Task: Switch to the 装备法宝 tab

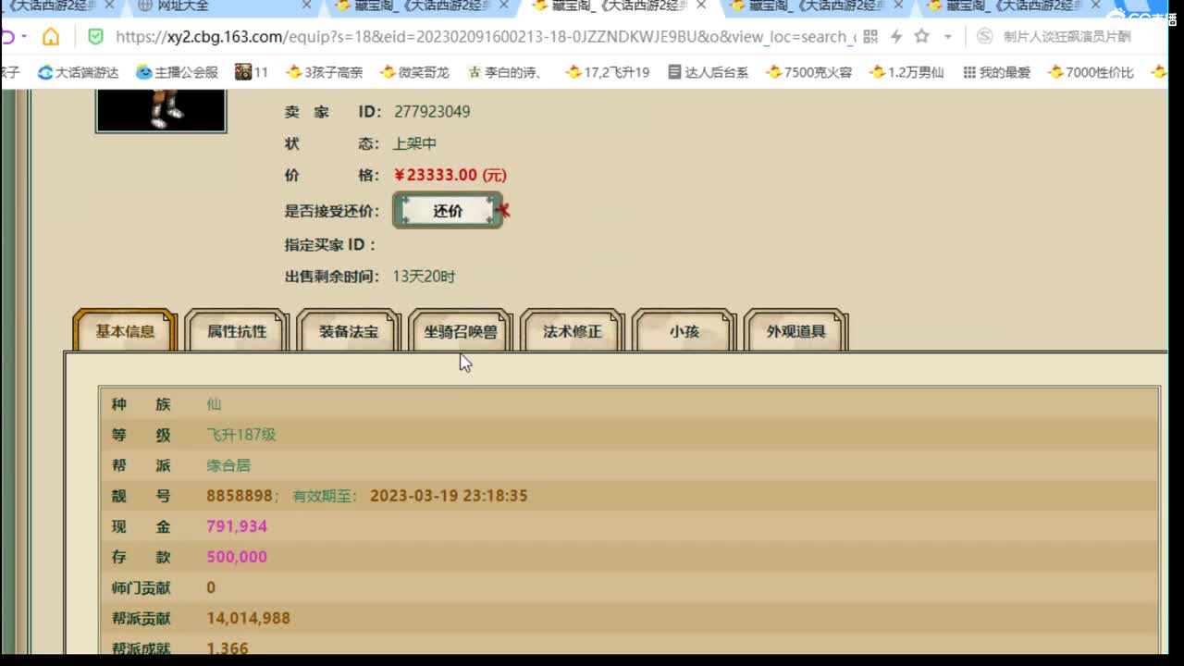Action: (349, 331)
